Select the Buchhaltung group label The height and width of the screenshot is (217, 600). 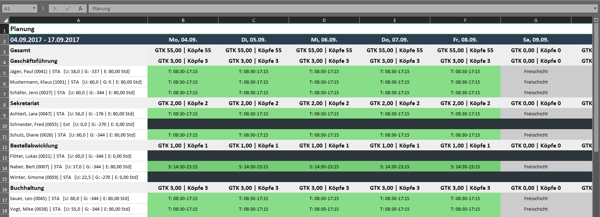coord(78,188)
